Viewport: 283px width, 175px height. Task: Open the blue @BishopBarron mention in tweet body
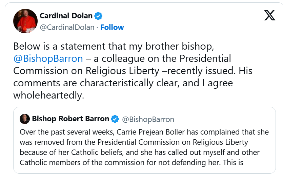point(48,58)
